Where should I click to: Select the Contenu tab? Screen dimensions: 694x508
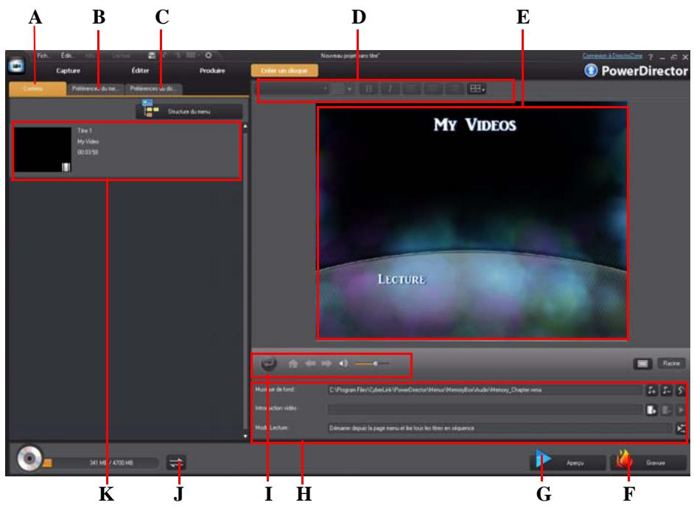pos(38,88)
